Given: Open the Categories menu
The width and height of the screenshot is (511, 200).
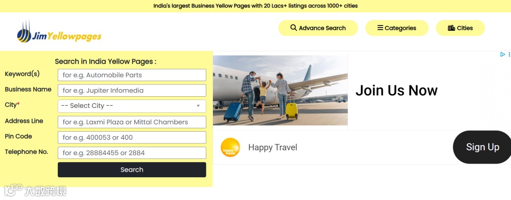Looking at the screenshot, I should pos(396,28).
